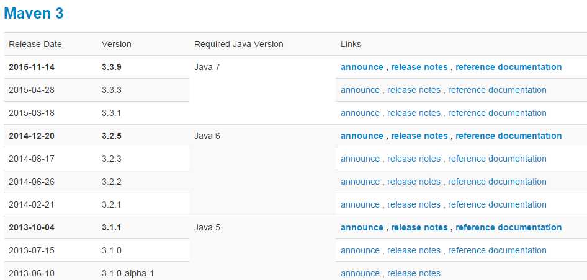This screenshot has height=280, width=587.
Task: View reference documentation for 3.3.9
Action: click(x=508, y=67)
